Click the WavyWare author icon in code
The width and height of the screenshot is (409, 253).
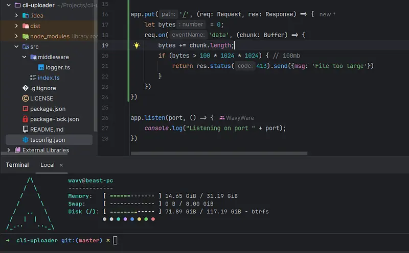click(222, 118)
